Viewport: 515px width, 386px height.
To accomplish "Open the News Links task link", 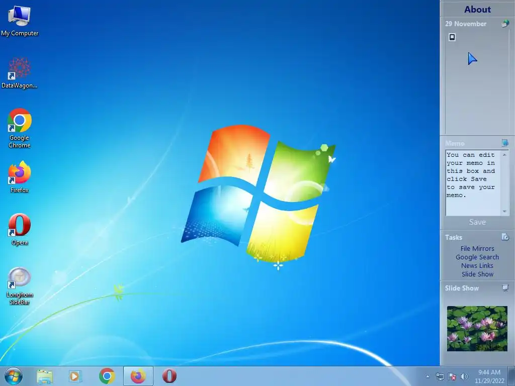I will (x=477, y=265).
